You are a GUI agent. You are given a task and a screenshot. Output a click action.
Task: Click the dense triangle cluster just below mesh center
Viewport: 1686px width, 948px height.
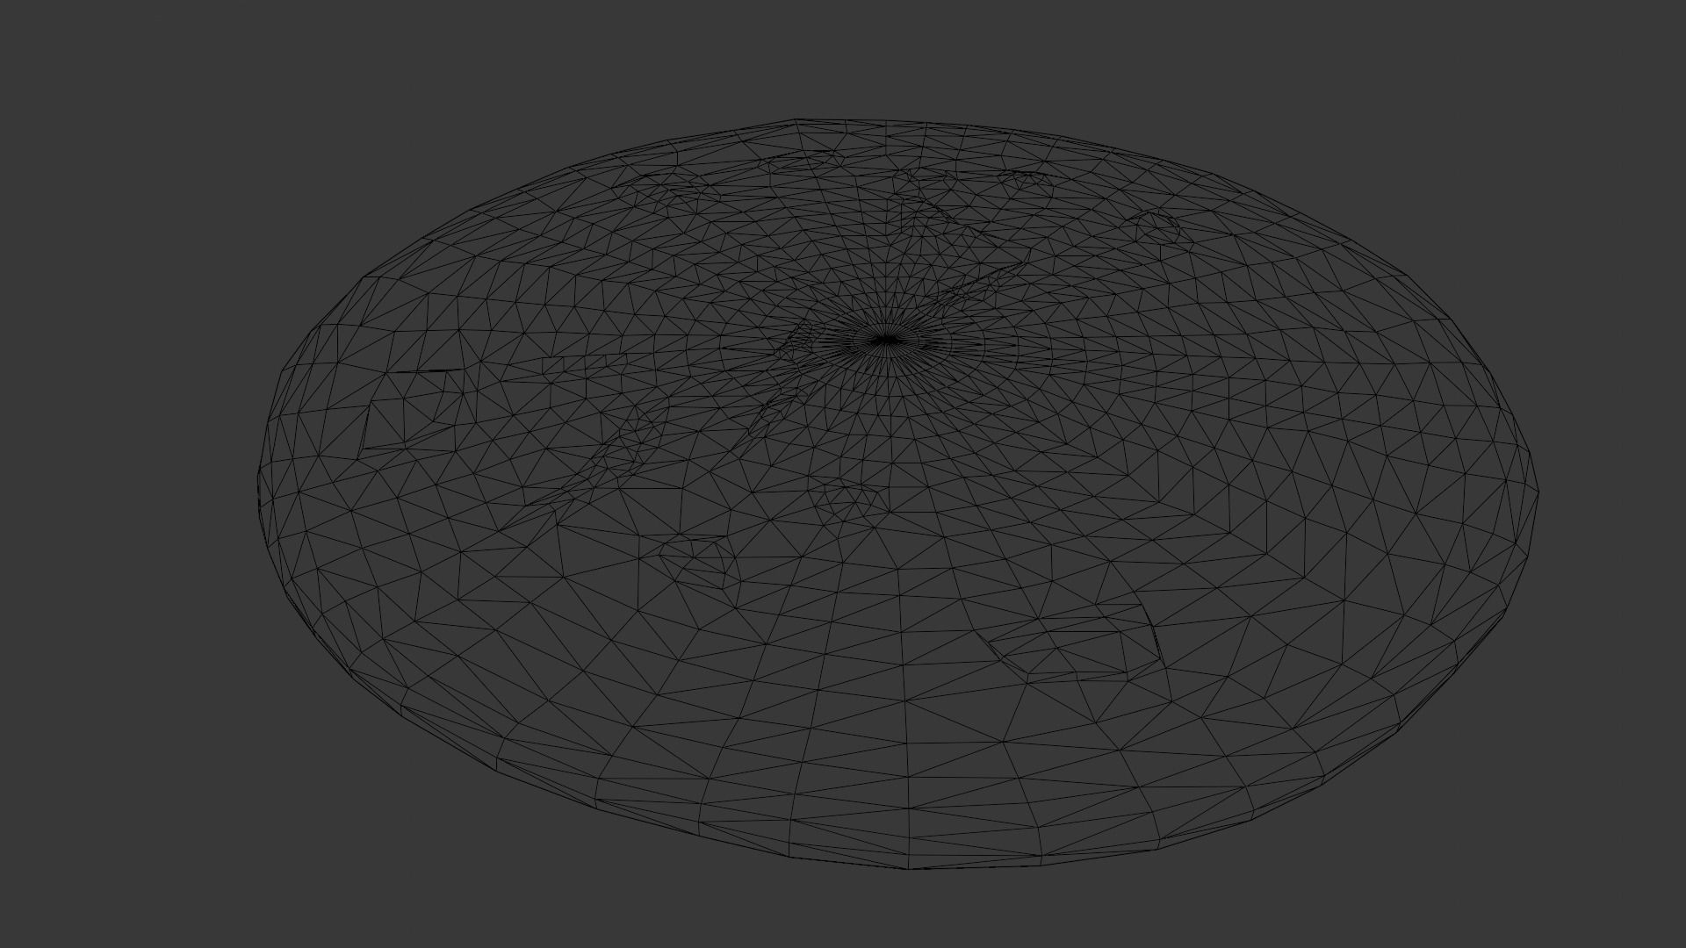pos(849,499)
